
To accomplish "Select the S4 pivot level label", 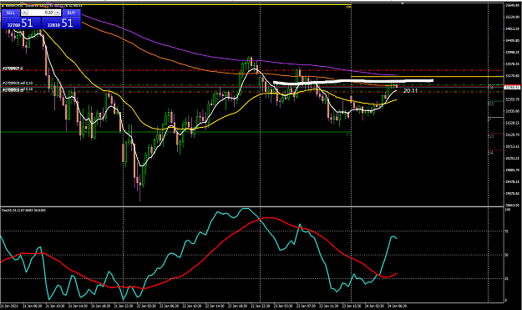I will click(491, 153).
